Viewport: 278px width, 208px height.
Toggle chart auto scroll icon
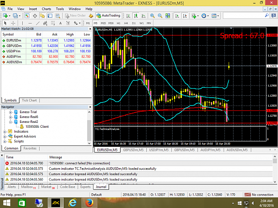(177, 16)
